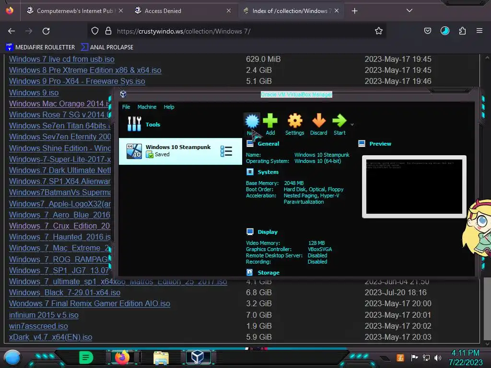This screenshot has width=491, height=368.
Task: Click the Tools icon in VirtualBox
Action: pyautogui.click(x=134, y=124)
